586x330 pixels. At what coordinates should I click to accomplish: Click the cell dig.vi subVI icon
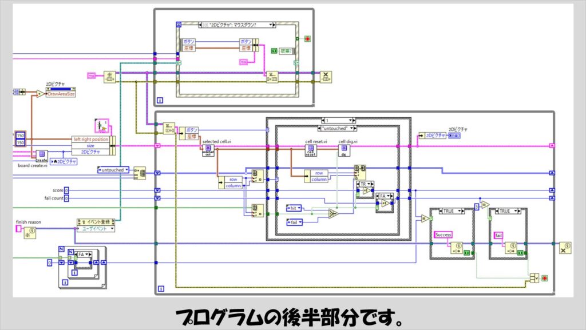tap(345, 150)
